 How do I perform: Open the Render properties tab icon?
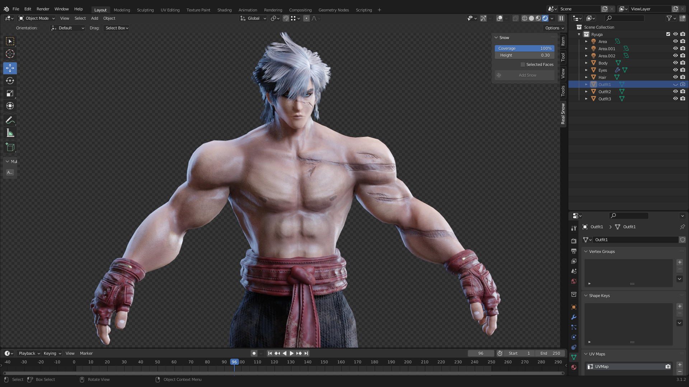click(x=574, y=241)
